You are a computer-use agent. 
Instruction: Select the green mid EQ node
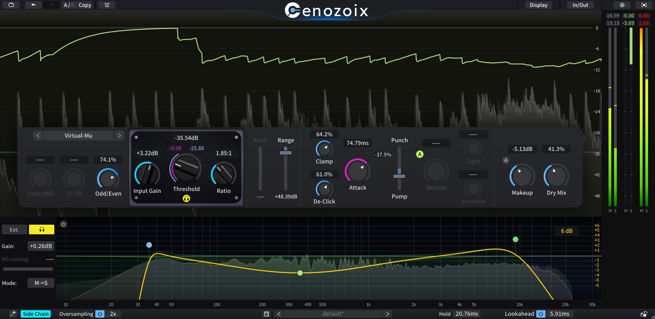(300, 273)
